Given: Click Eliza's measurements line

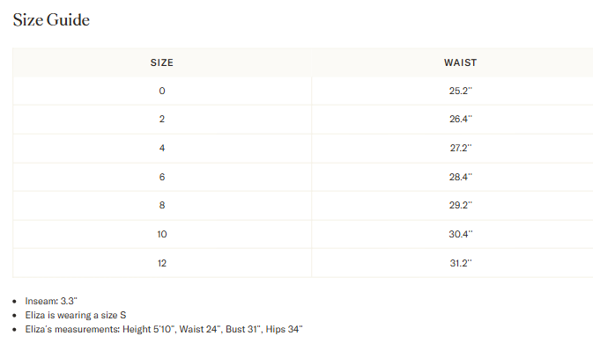Looking at the screenshot, I should click(164, 330).
